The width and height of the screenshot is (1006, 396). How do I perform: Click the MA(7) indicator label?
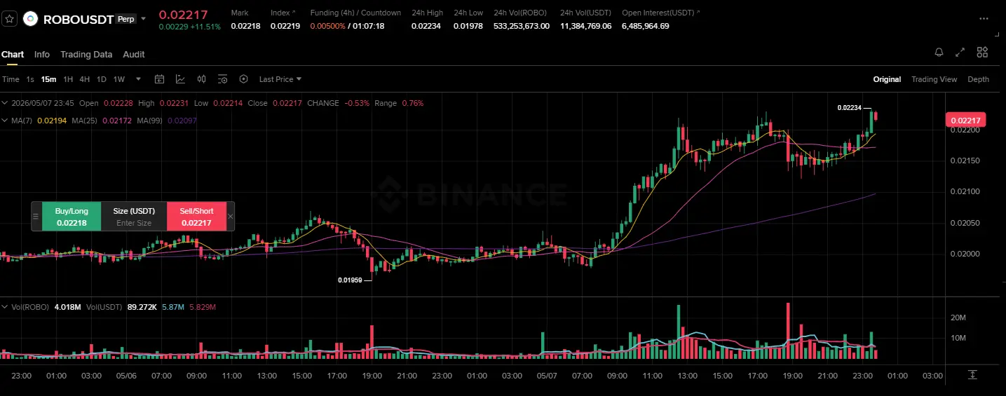[x=22, y=121]
